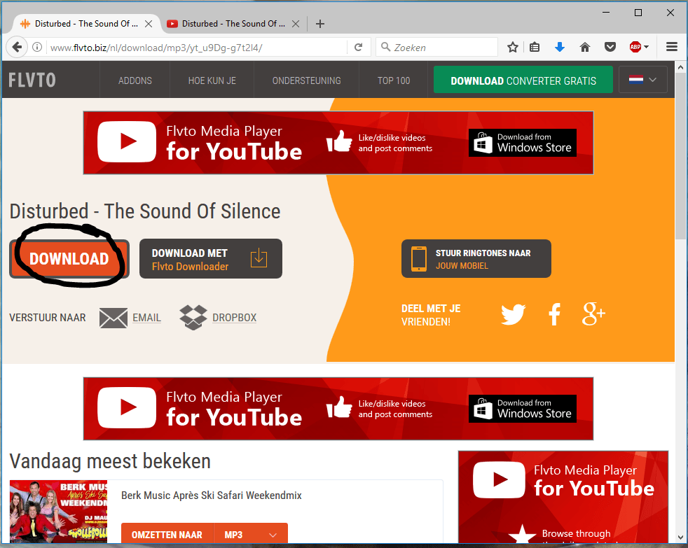Open a new browser tab
688x548 pixels.
[320, 24]
